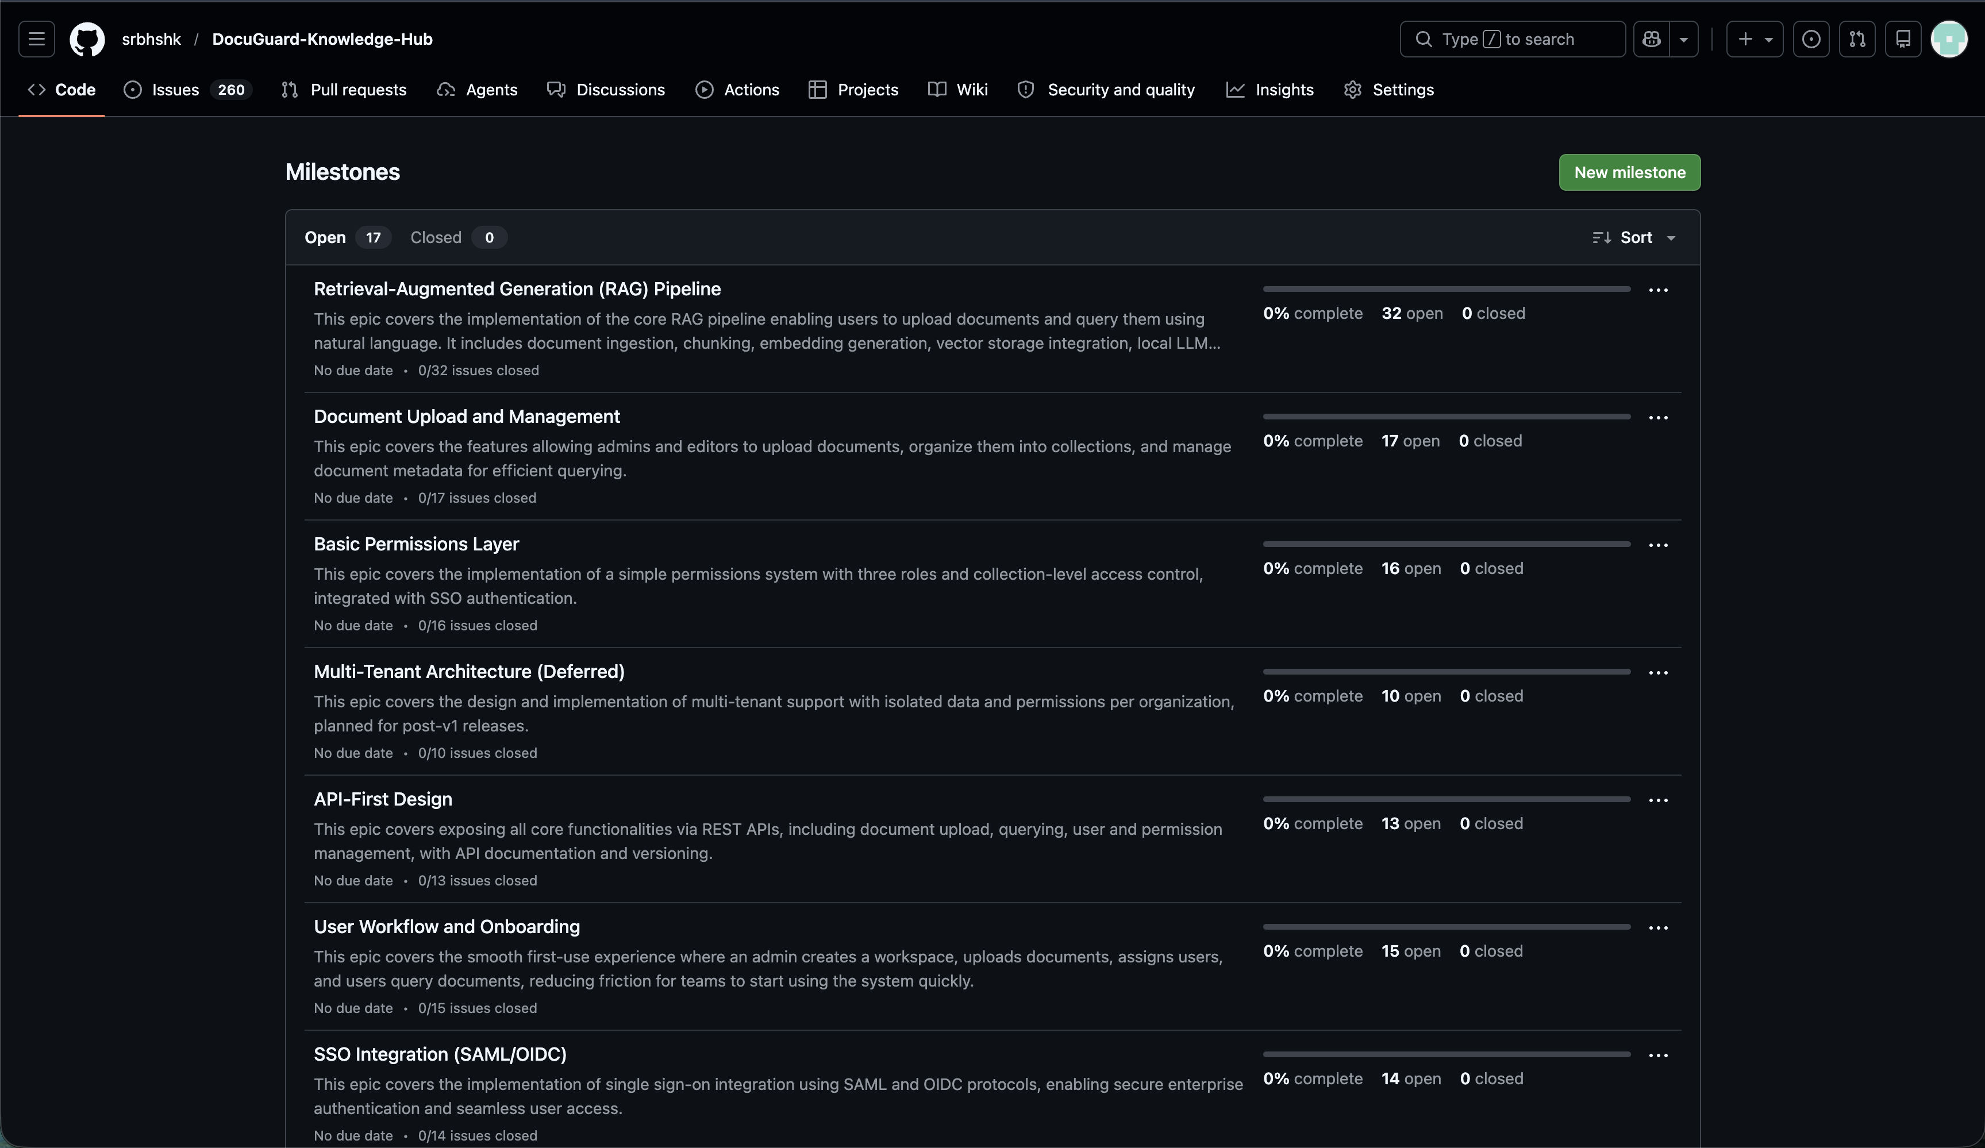Screen dimensions: 1985x1148
Task: Focus the Type / to search field
Action: tap(1513, 38)
